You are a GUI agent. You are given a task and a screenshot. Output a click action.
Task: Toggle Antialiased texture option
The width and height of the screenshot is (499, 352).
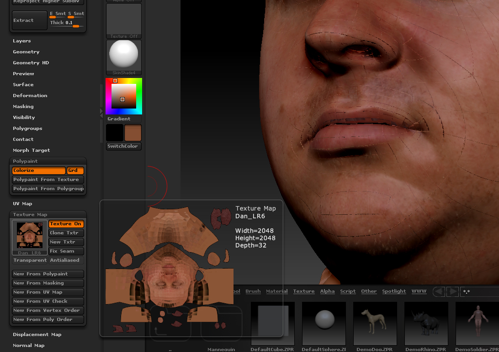66,260
